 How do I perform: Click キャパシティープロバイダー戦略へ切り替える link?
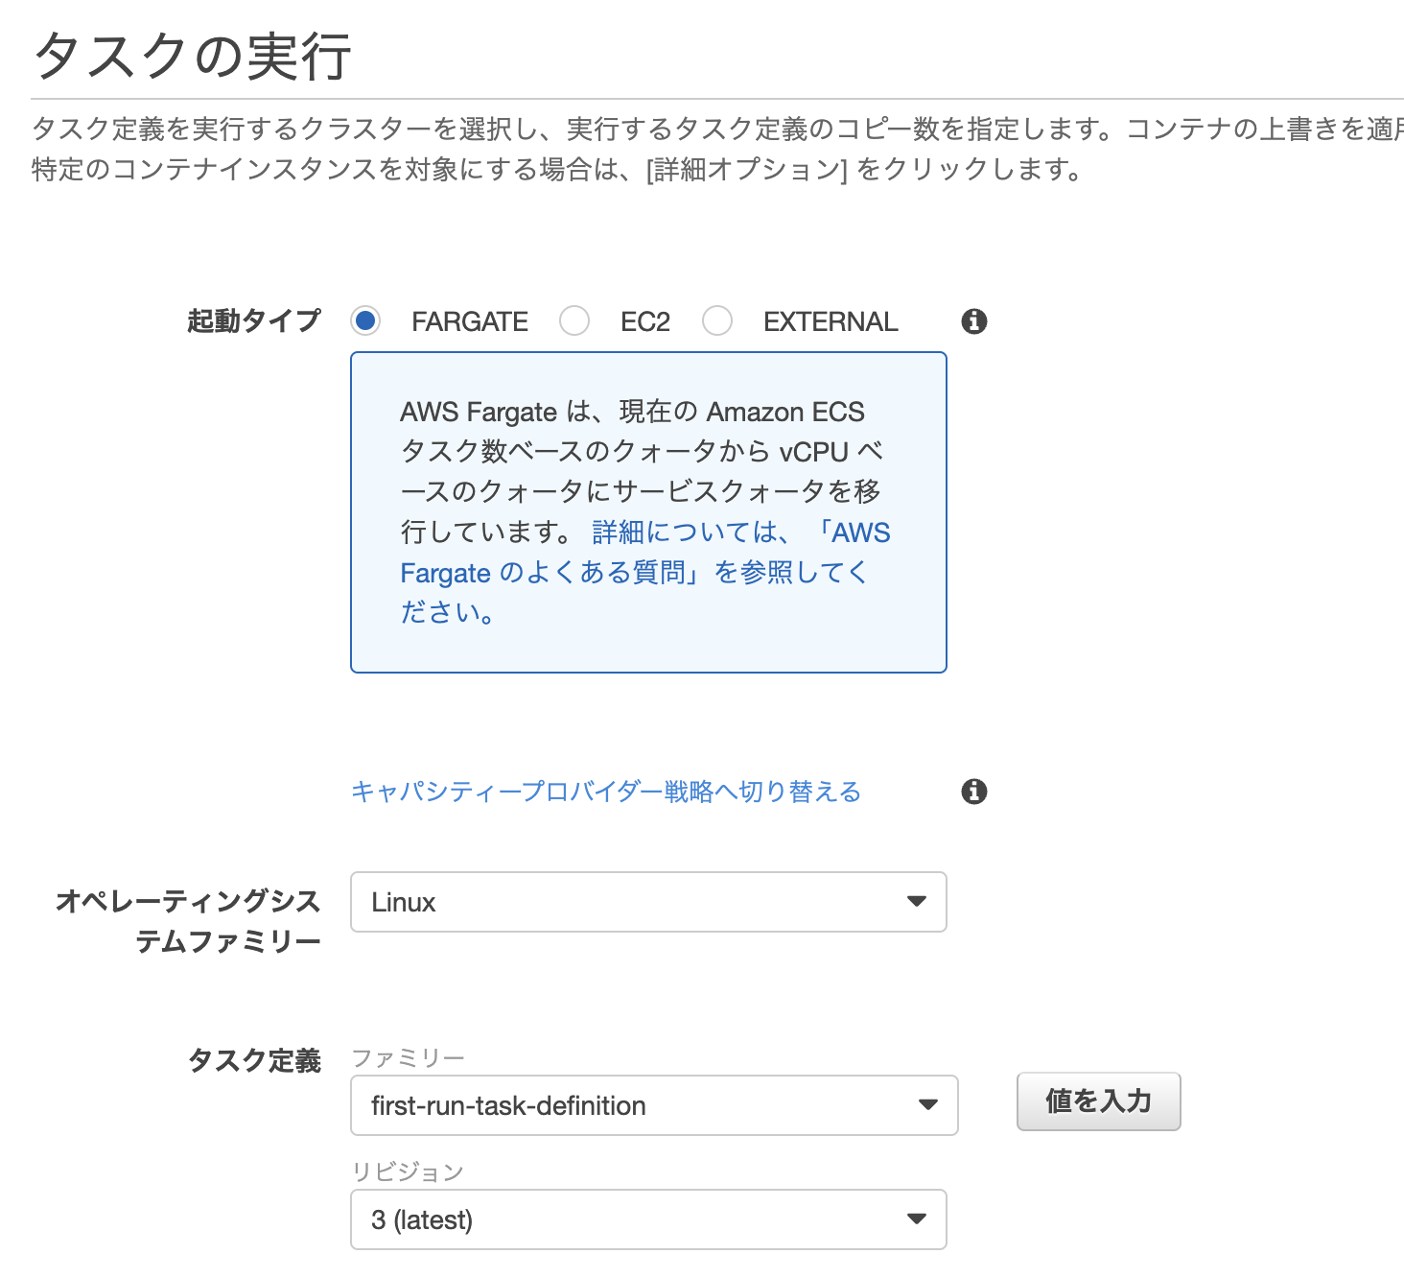pyautogui.click(x=606, y=792)
